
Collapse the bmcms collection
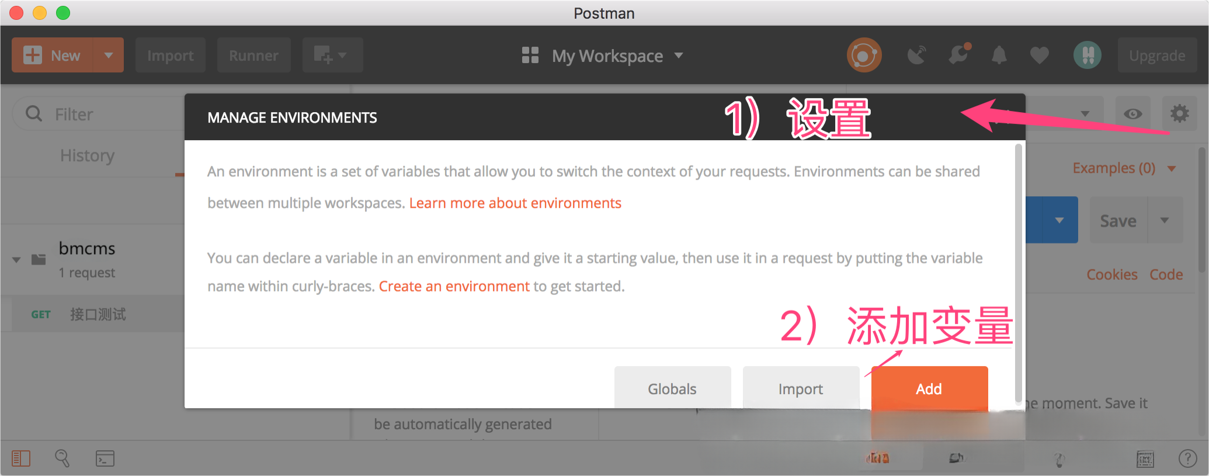point(16,259)
